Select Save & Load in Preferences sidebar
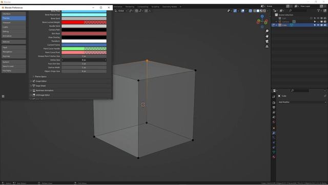Image resolution: width=328 pixels, height=185 pixels. pyautogui.click(x=14, y=66)
